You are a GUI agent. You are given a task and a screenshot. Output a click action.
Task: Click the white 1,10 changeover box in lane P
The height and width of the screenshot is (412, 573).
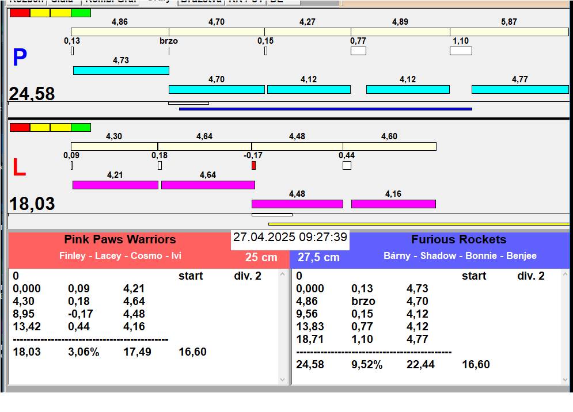click(x=461, y=51)
